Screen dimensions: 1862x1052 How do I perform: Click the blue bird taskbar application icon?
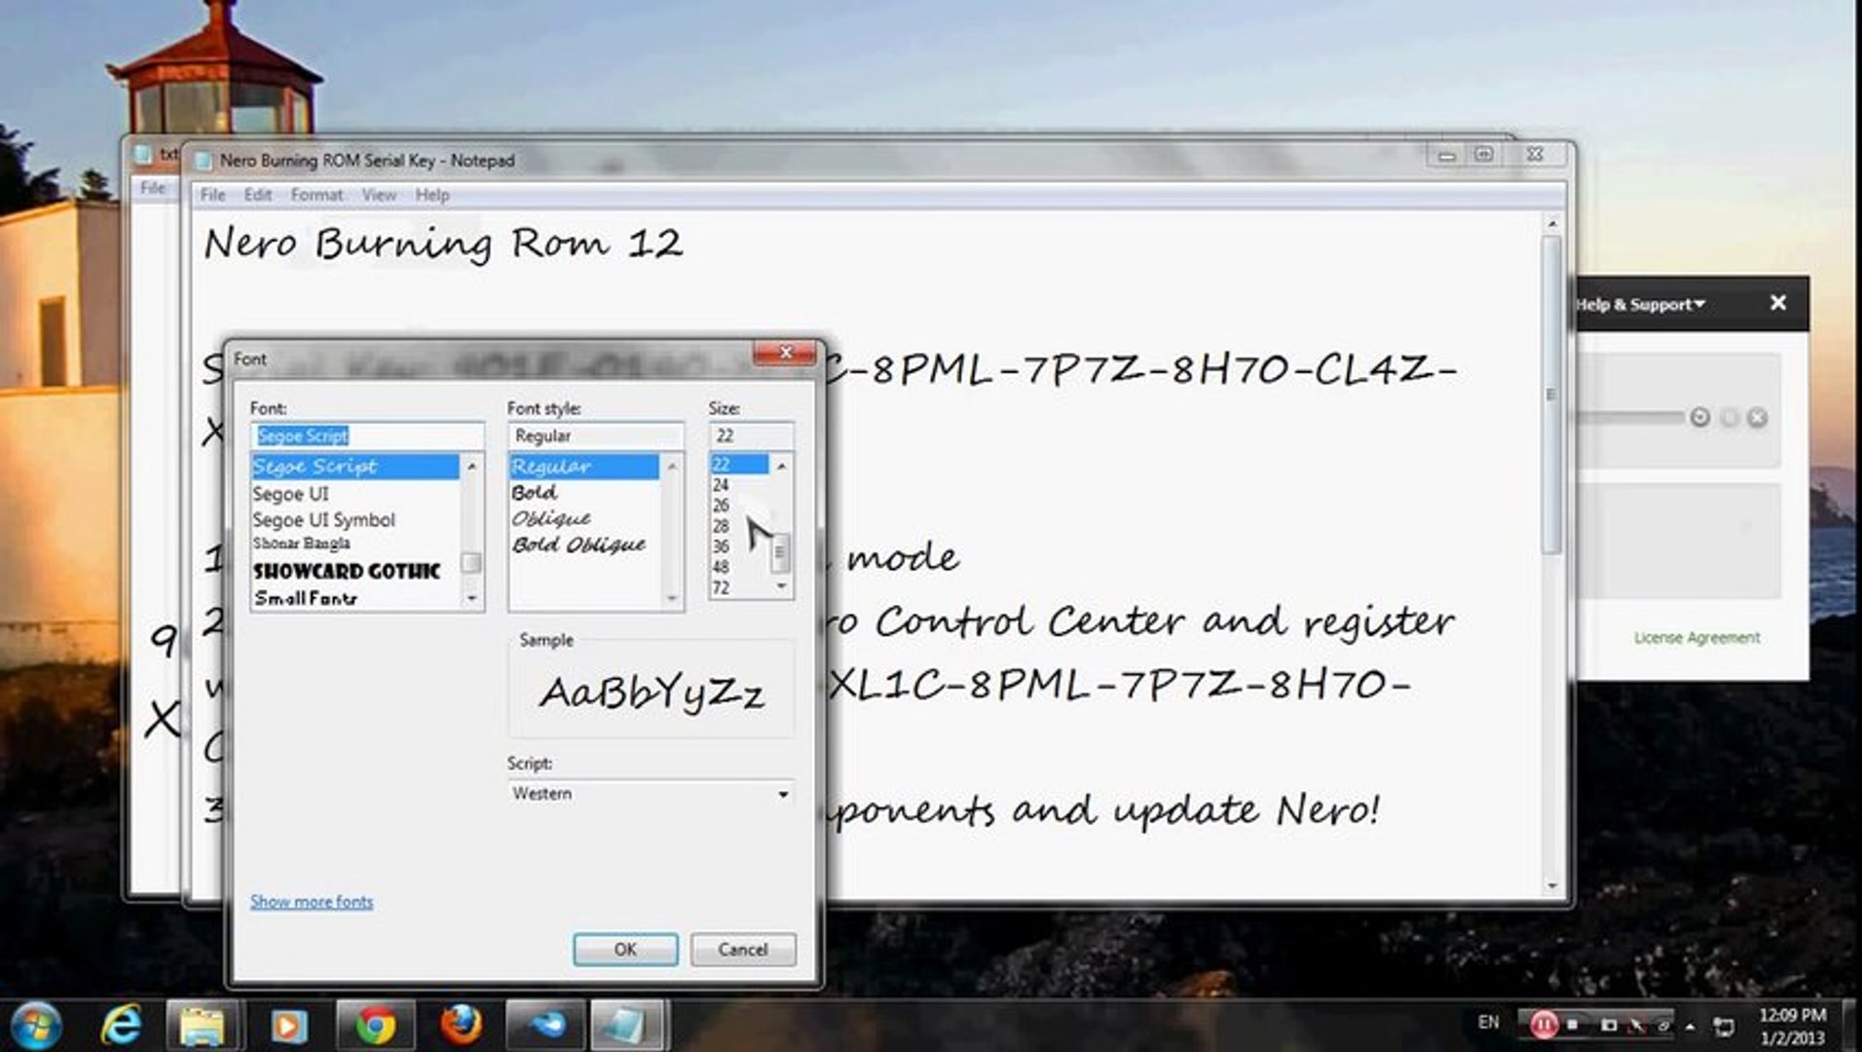(x=545, y=1026)
